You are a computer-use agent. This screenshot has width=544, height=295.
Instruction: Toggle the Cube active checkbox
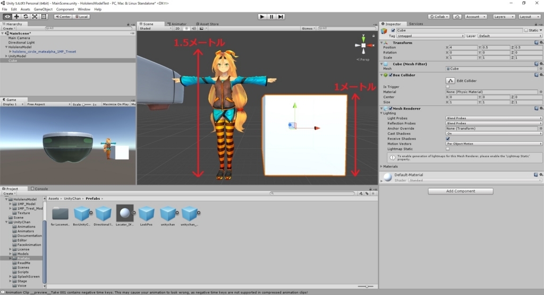coord(393,30)
